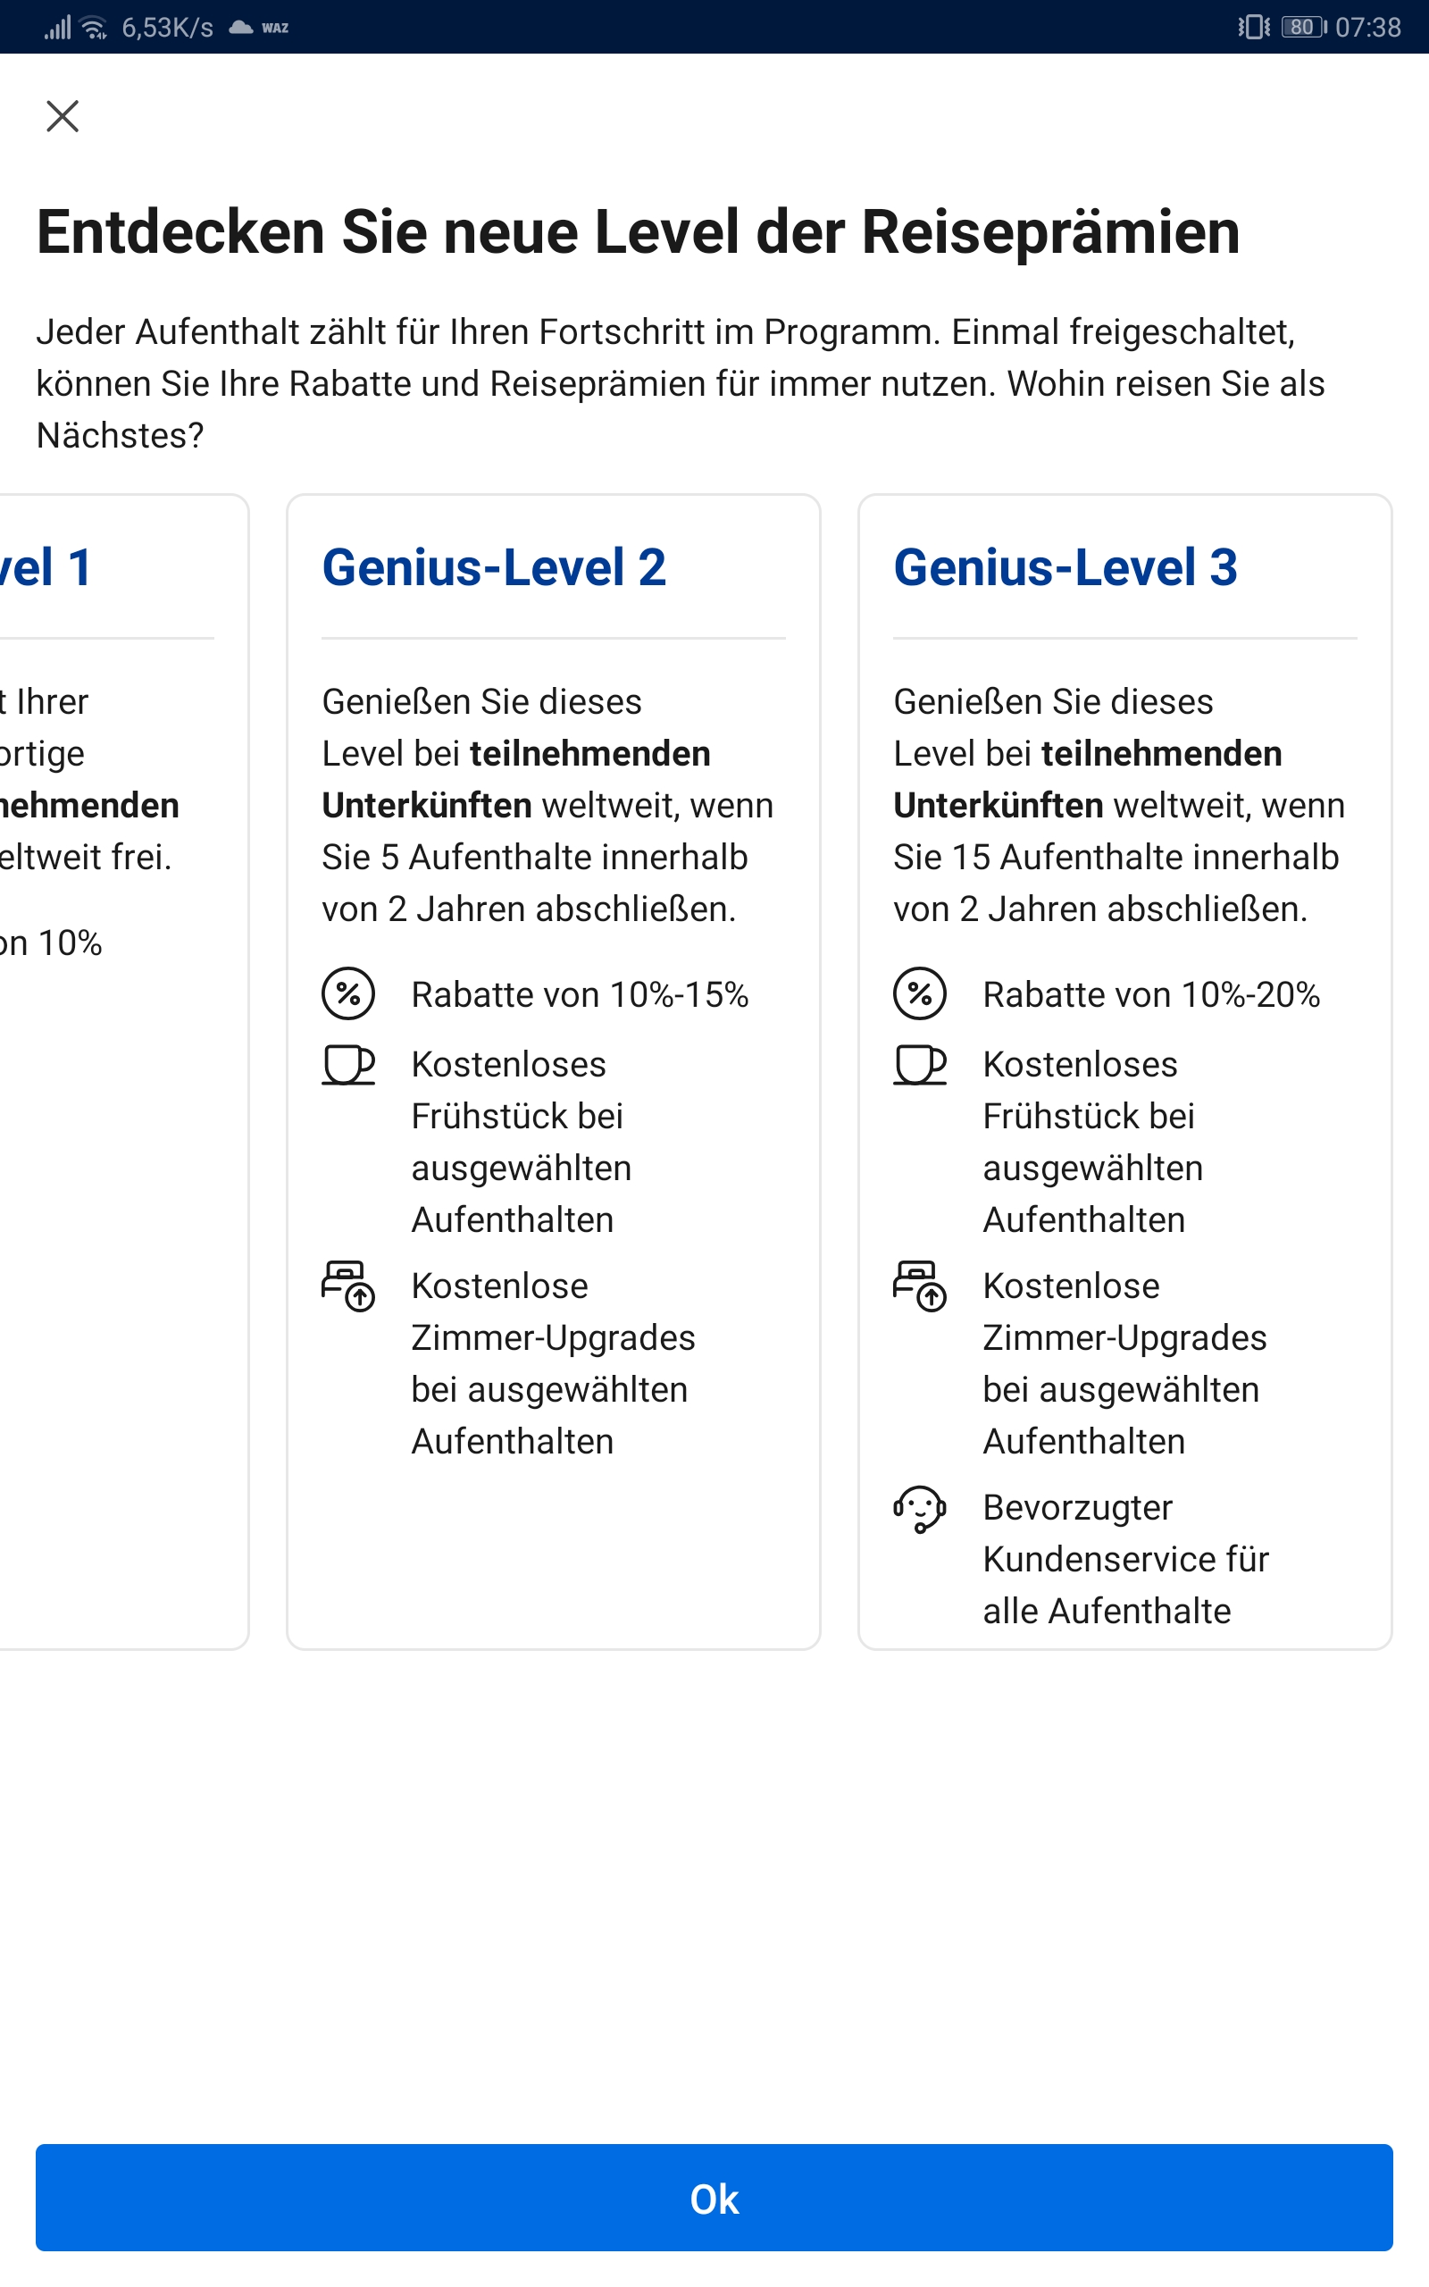Tap the Level 2 free breakfast cup icon
The image size is (1429, 2287).
[x=347, y=1065]
